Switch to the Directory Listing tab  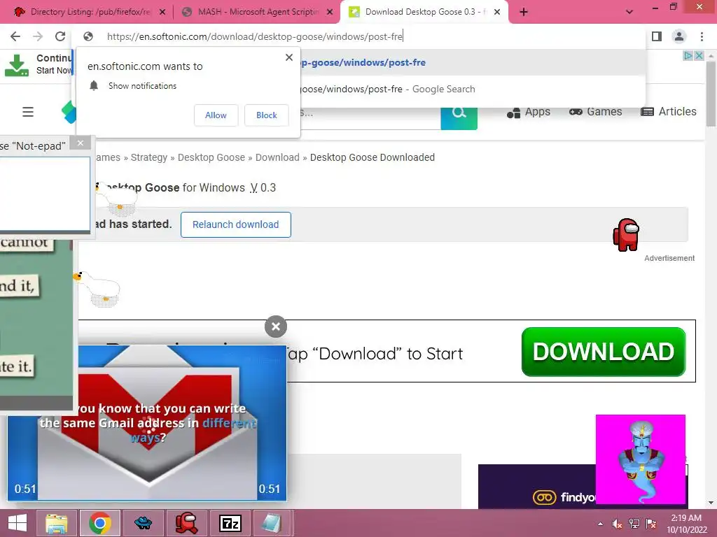[x=85, y=12]
